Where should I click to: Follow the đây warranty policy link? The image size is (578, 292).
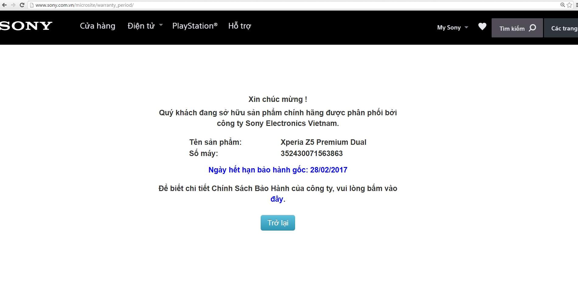(277, 199)
